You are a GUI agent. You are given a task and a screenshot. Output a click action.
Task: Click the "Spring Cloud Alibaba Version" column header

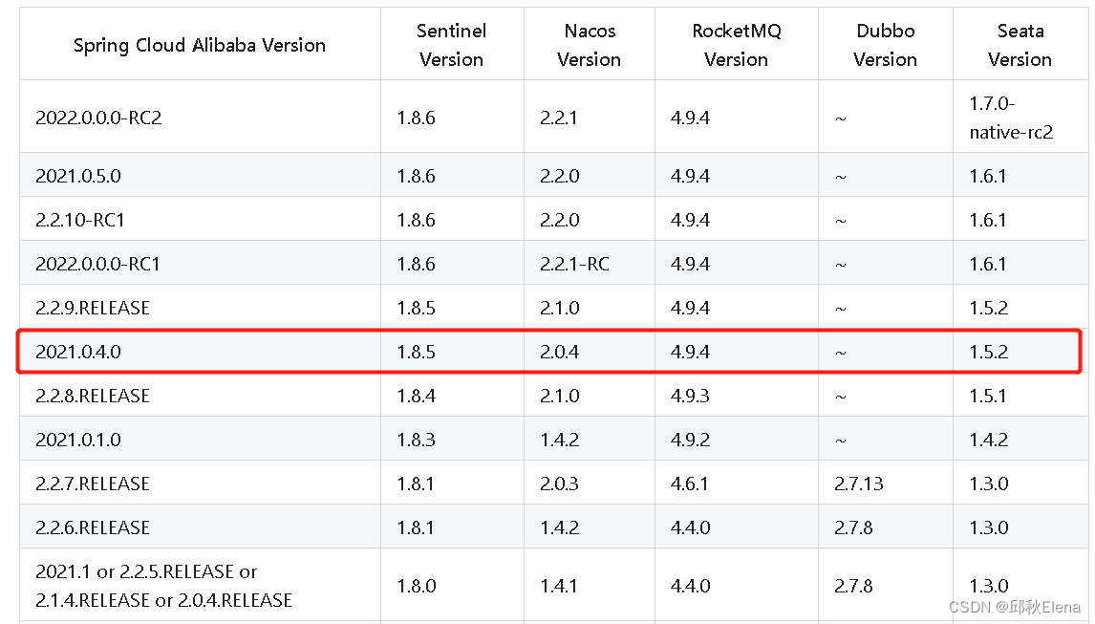200,46
